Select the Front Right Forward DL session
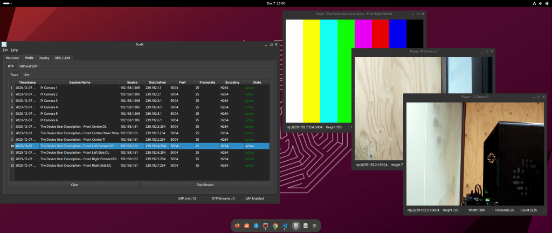This screenshot has height=233, width=552. (79, 159)
